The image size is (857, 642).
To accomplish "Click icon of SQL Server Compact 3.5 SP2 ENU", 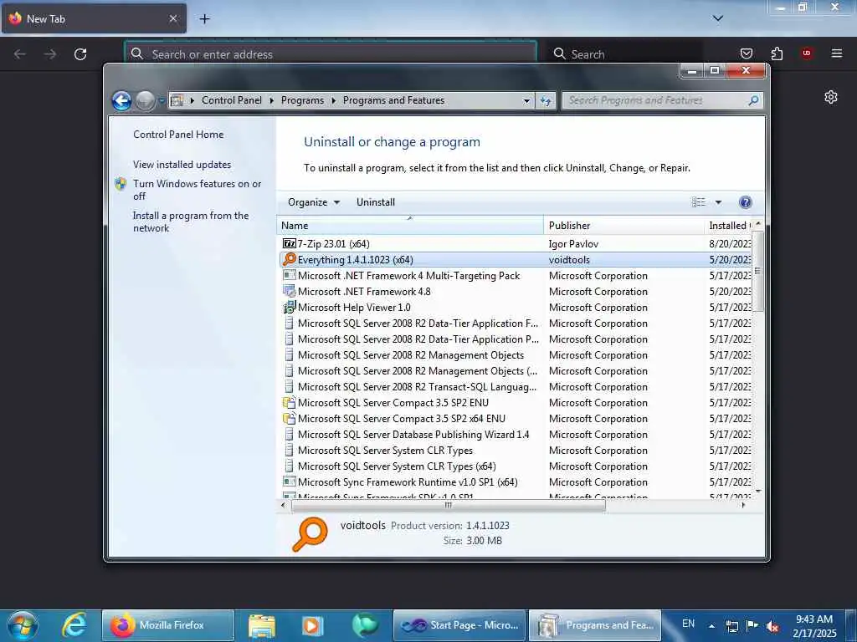I will pos(289,403).
